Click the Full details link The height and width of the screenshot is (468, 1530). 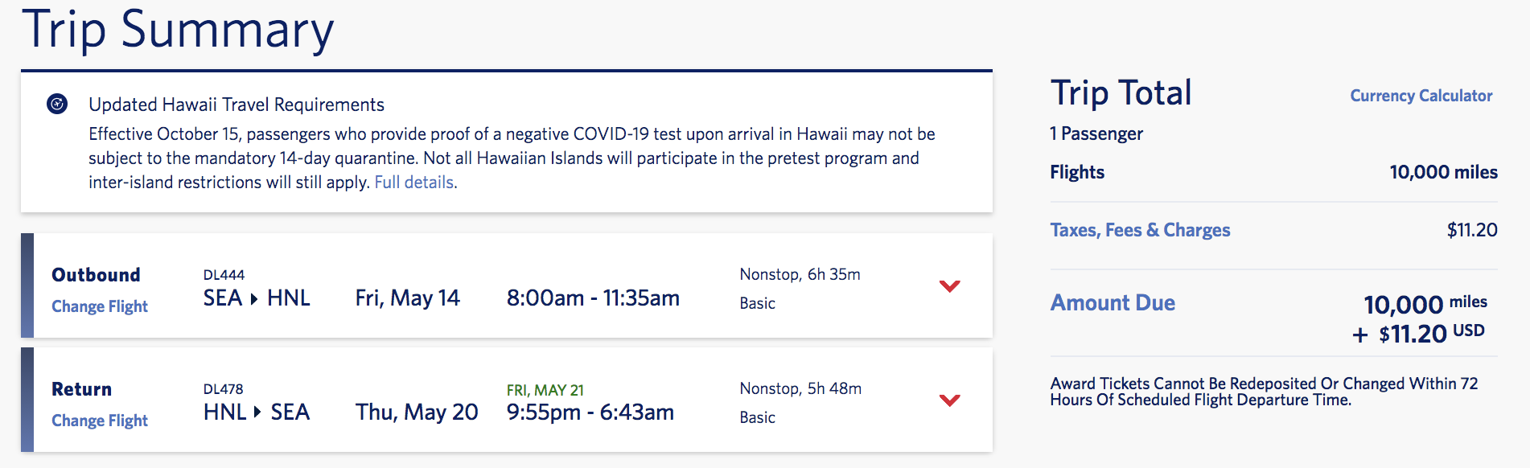pyautogui.click(x=413, y=182)
